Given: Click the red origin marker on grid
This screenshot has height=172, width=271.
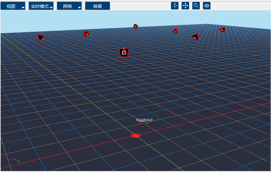Looking at the screenshot, I should click(136, 136).
